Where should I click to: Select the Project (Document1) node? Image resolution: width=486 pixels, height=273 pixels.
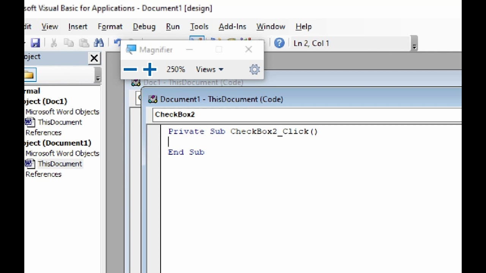click(58, 143)
